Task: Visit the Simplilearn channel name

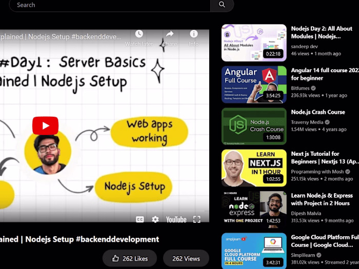Action: (303, 255)
